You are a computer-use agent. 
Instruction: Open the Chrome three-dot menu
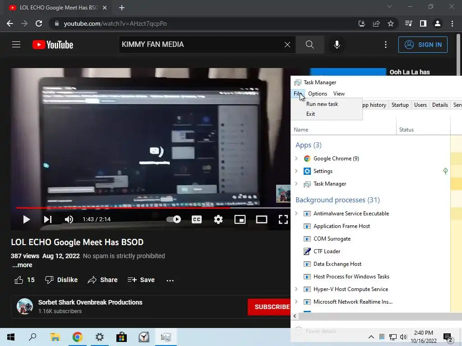pos(452,23)
